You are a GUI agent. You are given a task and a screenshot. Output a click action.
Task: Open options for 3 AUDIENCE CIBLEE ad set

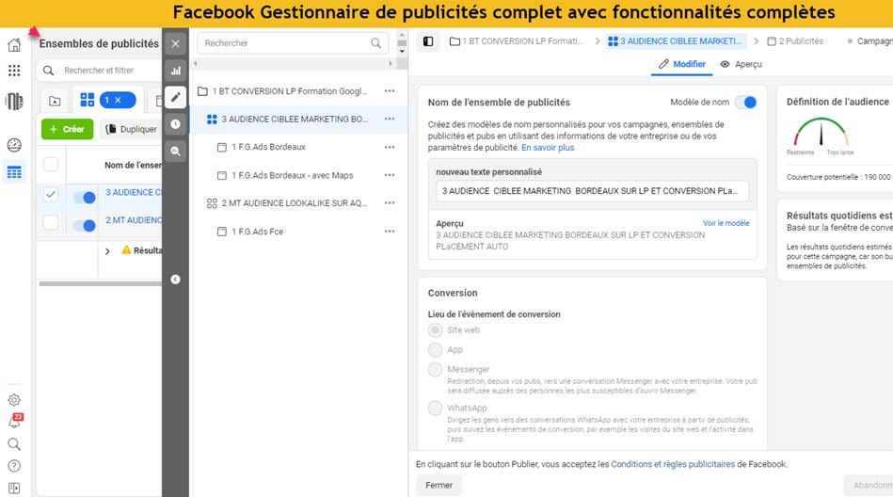click(x=390, y=119)
